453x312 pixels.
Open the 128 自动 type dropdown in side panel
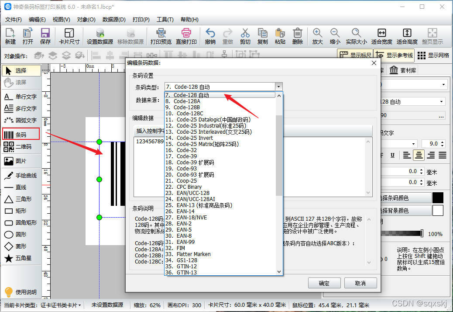pos(441,101)
